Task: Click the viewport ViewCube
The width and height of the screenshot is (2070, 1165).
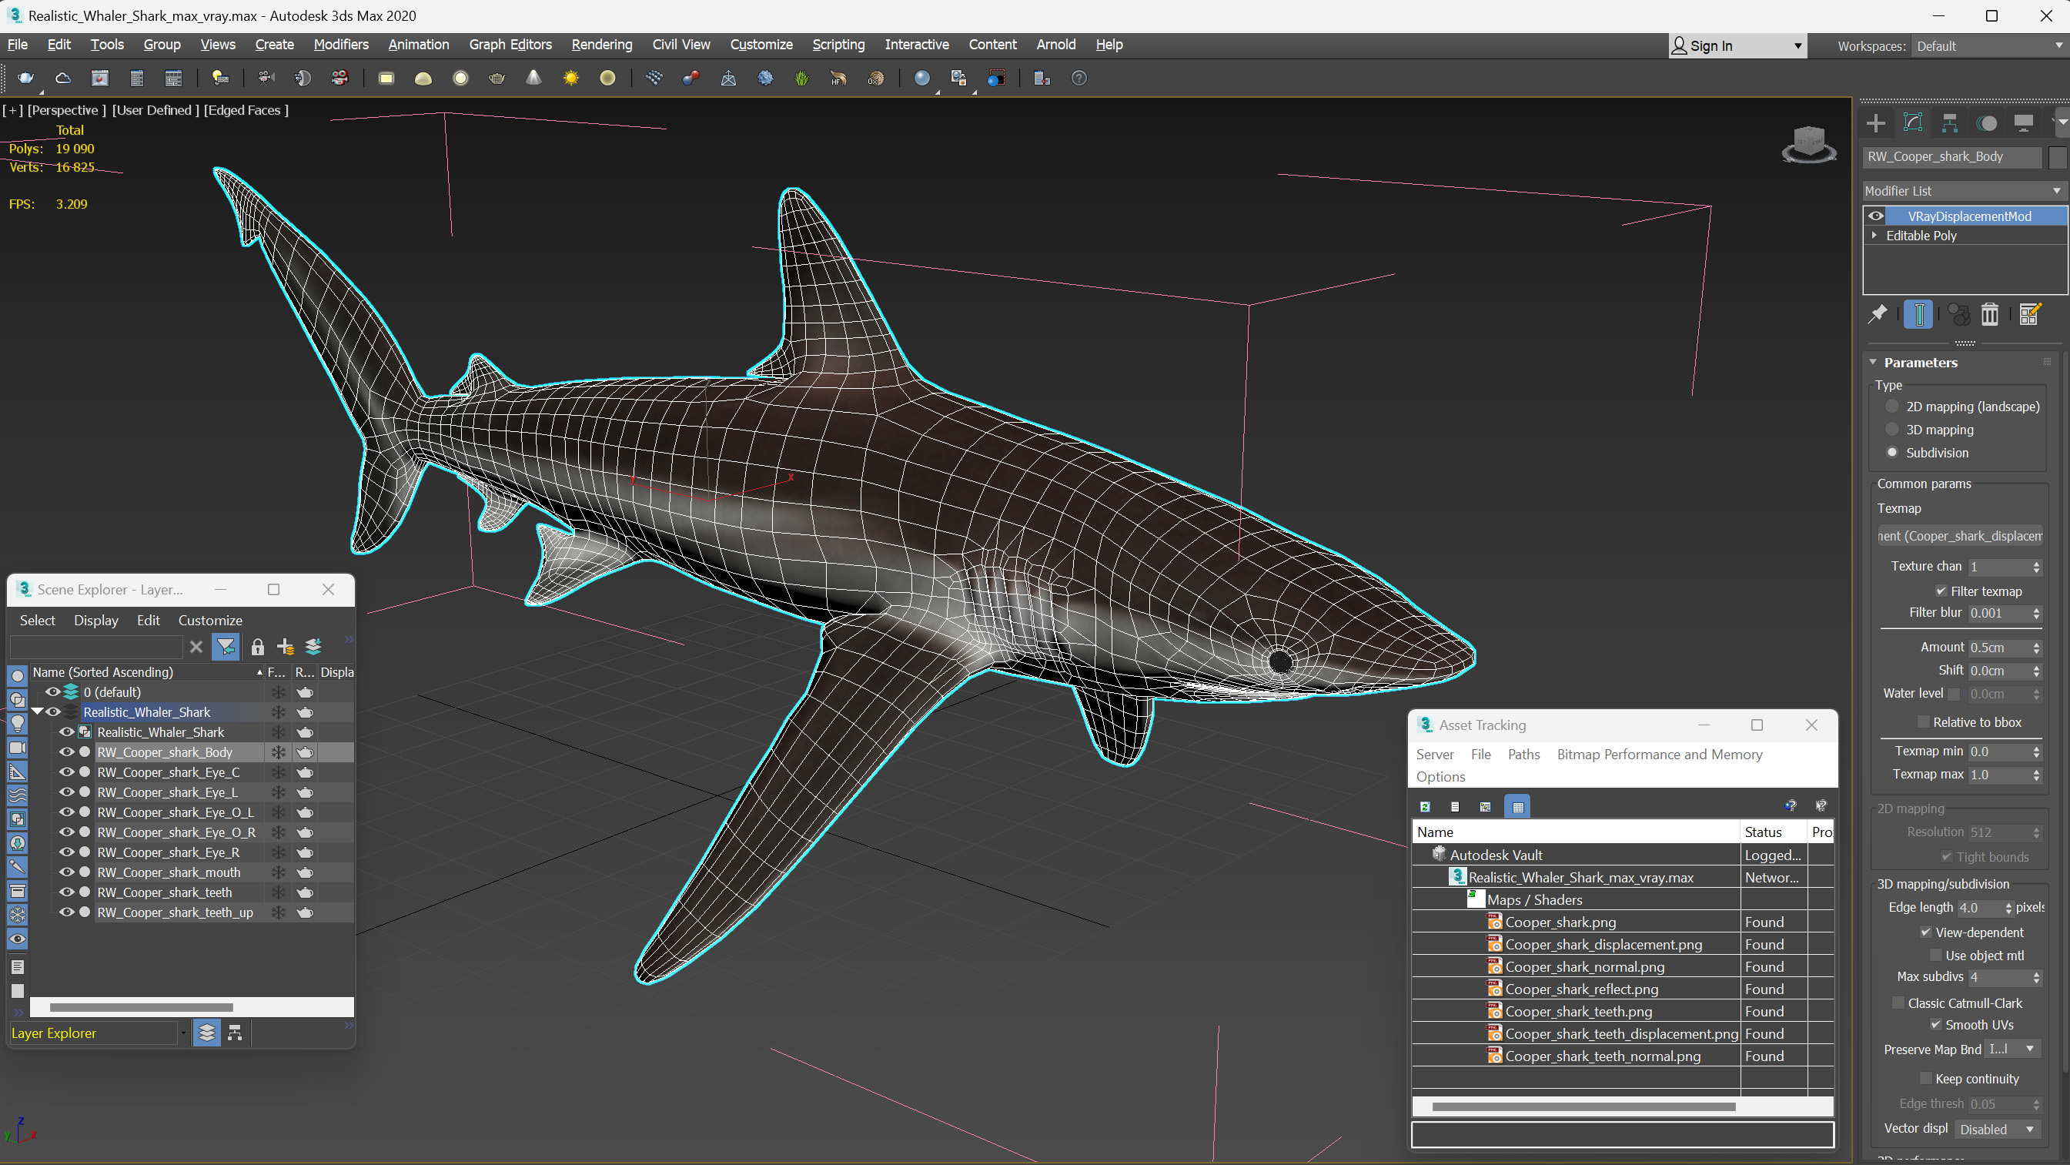Action: (1808, 145)
